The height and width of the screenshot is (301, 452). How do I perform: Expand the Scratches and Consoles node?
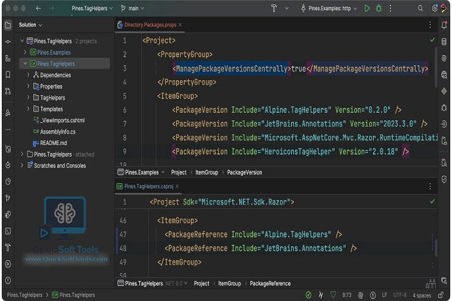point(22,166)
